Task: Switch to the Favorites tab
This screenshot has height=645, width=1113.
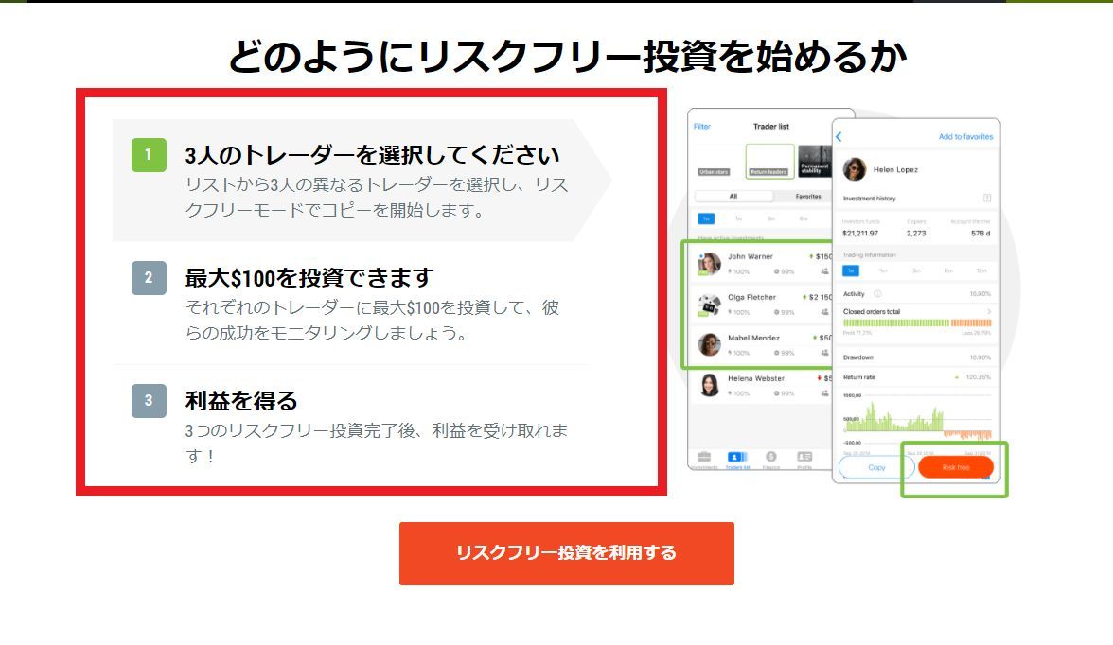Action: click(x=808, y=196)
